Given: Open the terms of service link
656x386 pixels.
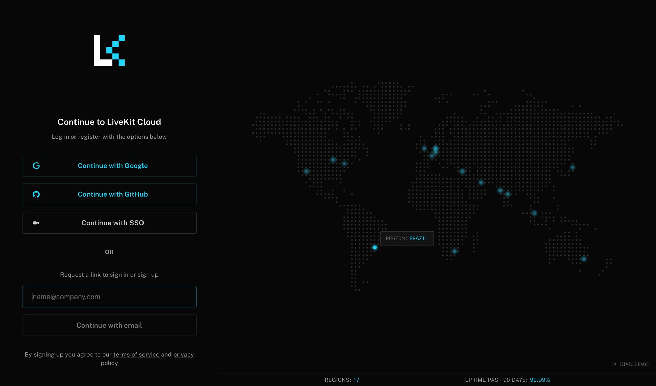Looking at the screenshot, I should click(136, 355).
